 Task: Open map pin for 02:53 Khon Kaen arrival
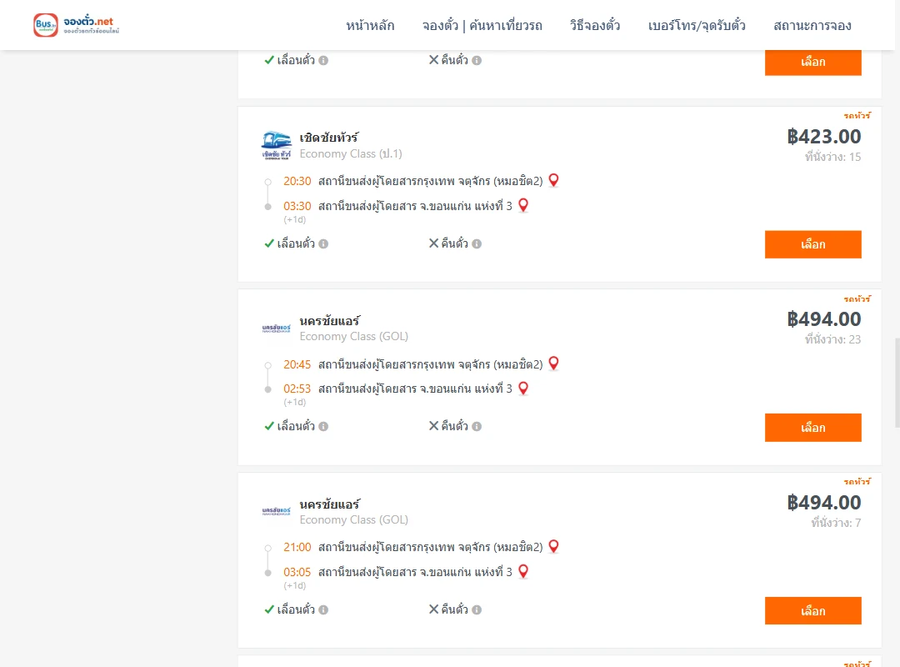(523, 389)
